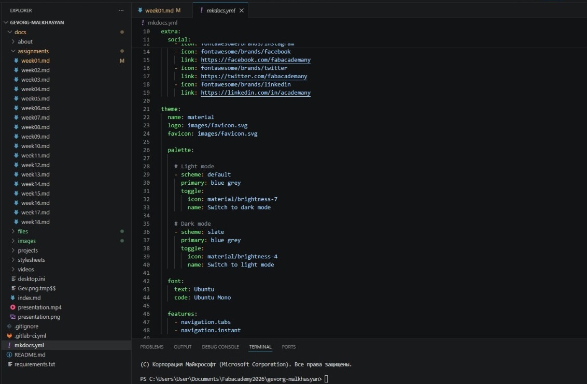The width and height of the screenshot is (587, 384).
Task: Click the markdown icon beside week13.md
Action: (16, 174)
